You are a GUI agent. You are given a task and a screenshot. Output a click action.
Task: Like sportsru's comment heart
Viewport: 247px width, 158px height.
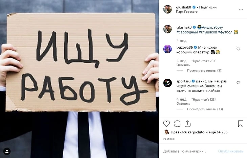point(238,83)
